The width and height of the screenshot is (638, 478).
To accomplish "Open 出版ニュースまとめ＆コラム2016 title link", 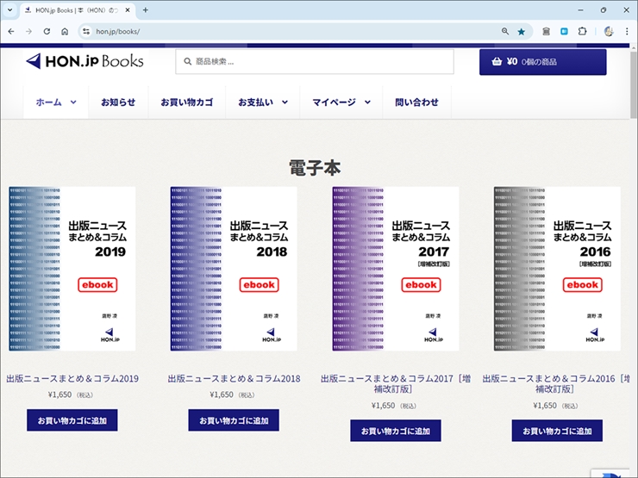I will pos(556,384).
